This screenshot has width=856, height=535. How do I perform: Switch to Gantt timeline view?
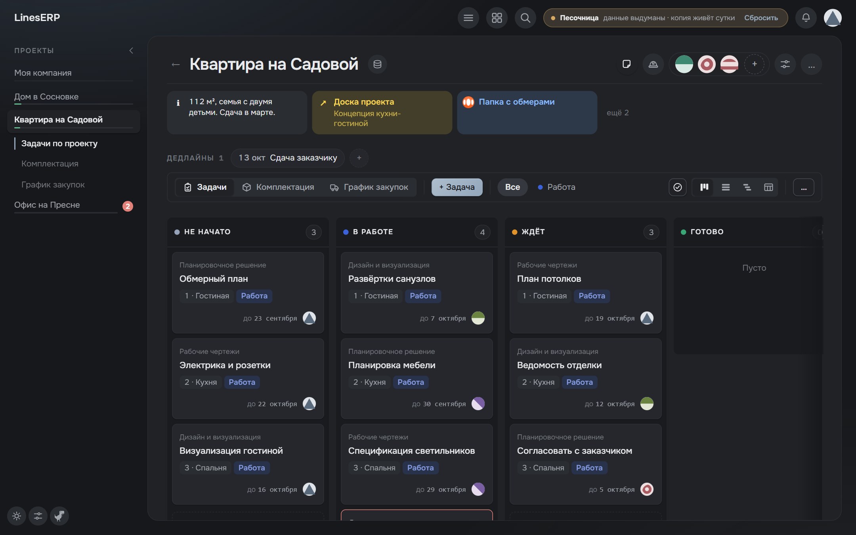pos(747,187)
